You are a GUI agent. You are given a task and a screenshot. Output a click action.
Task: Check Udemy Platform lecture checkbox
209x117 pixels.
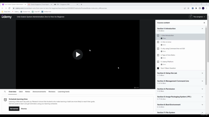click(158, 62)
